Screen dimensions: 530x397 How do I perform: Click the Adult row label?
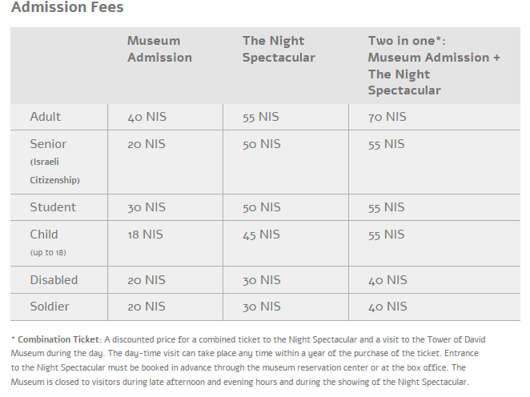coord(46,117)
